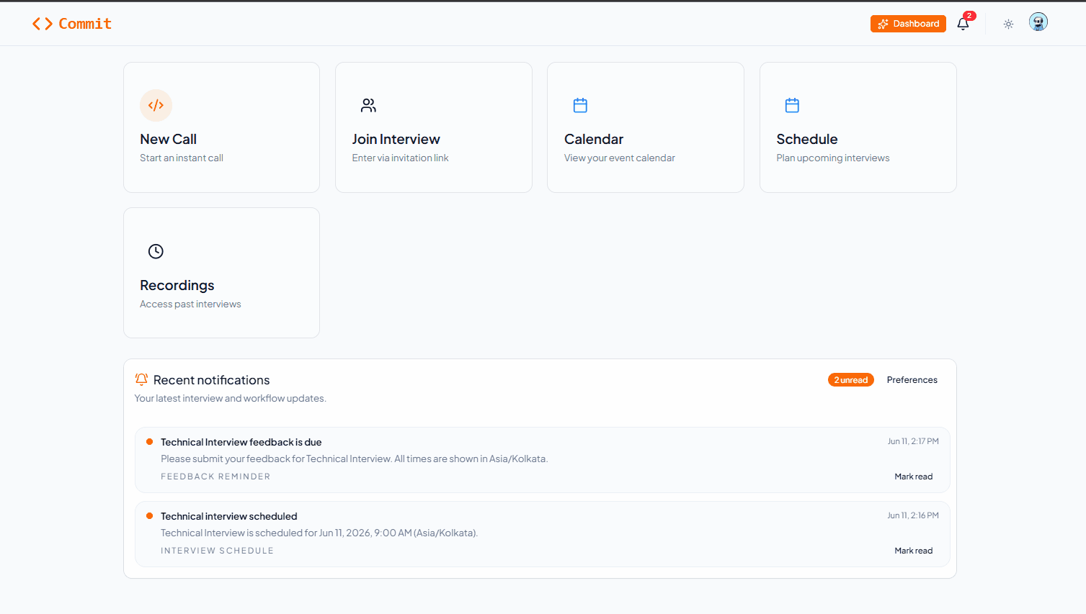
Task: Click the Join Interview people icon
Action: coord(368,105)
